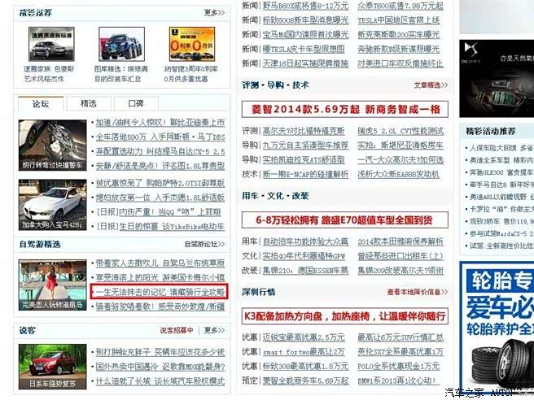Open 实拍凯迪拉克ATS舒适型 link
Image resolution: width=534 pixels, height=400 pixels.
point(304,160)
